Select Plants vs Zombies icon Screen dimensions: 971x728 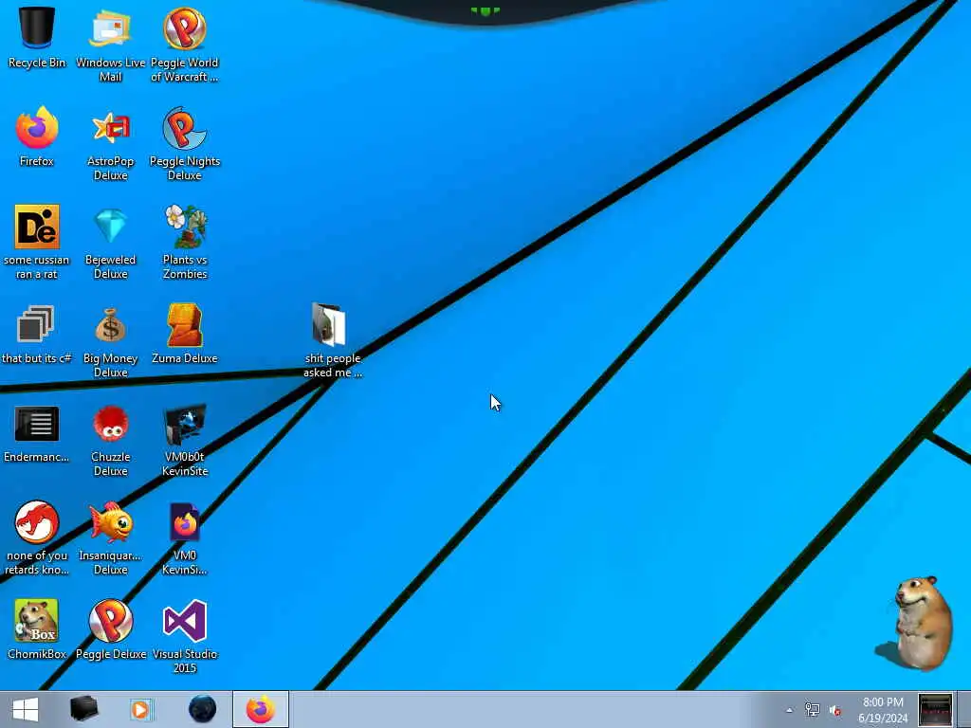[185, 242]
